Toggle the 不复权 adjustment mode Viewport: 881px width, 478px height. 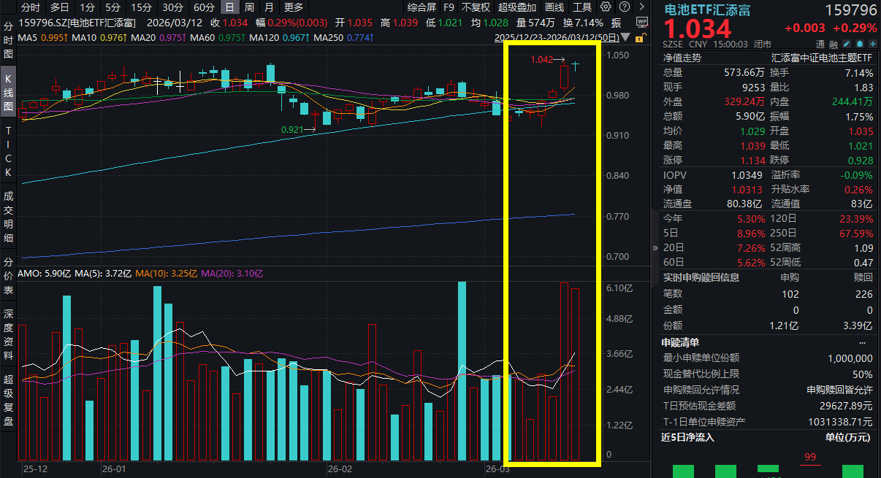(476, 7)
